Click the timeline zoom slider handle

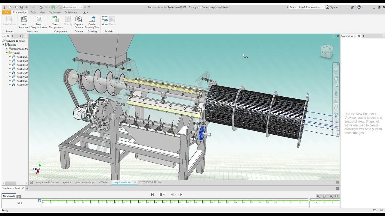324,196
